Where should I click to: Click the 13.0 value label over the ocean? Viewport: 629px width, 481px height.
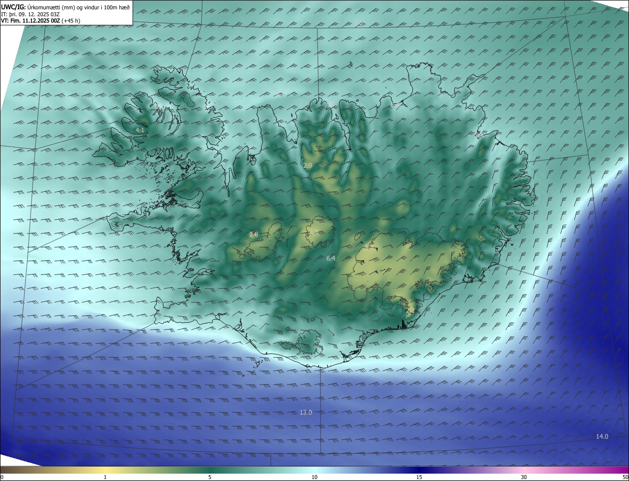[306, 412]
